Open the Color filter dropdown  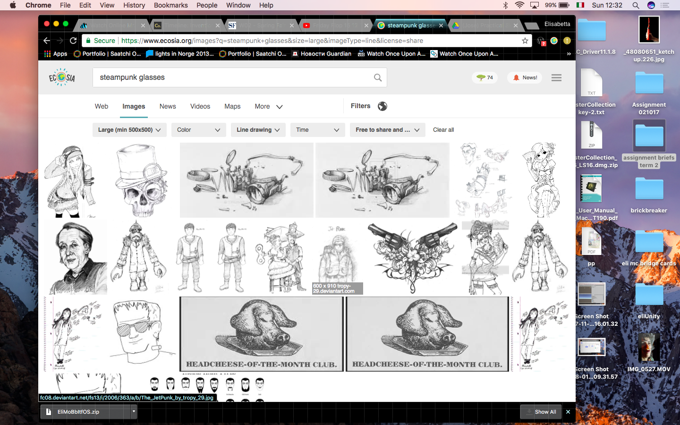point(198,130)
